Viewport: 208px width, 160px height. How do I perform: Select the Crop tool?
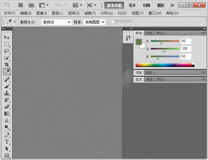[7, 64]
